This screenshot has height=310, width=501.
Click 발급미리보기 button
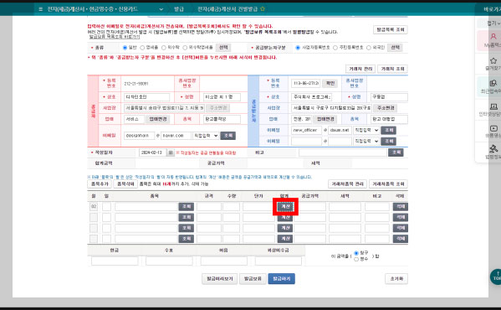(219, 279)
